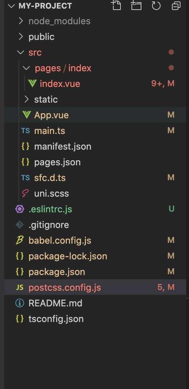Viewport: 189px width, 389px height.
Task: Select the package.json file
Action: click(x=95, y=272)
